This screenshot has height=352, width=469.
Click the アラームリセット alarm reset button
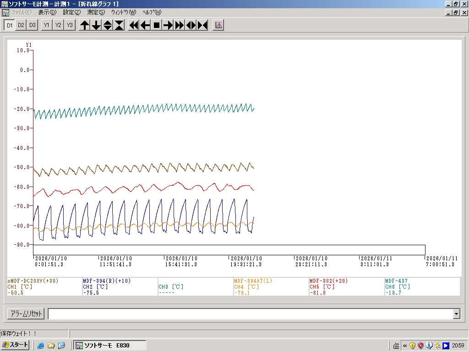pos(26,314)
